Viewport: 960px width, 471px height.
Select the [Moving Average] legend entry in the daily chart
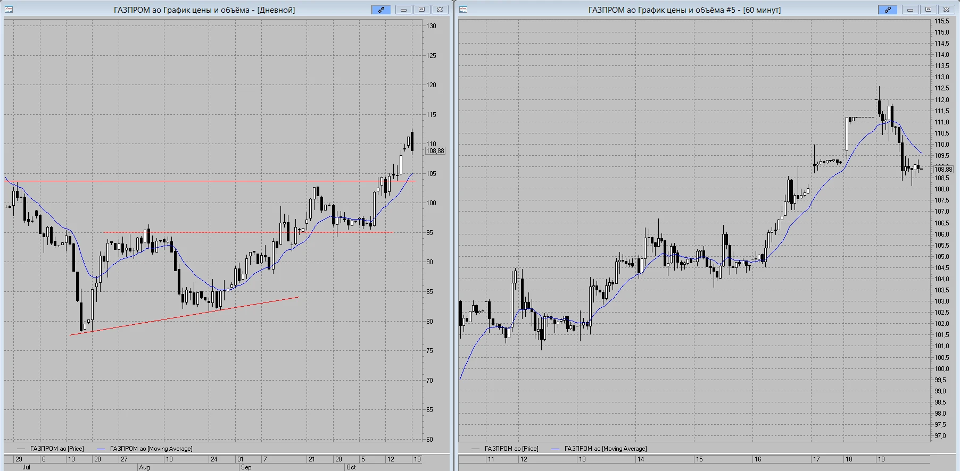point(151,449)
